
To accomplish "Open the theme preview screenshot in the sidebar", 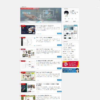I will pyautogui.click(x=71, y=32).
